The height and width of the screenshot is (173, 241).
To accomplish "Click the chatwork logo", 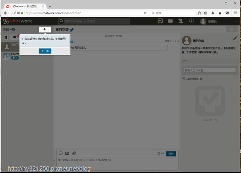I will (18, 21).
